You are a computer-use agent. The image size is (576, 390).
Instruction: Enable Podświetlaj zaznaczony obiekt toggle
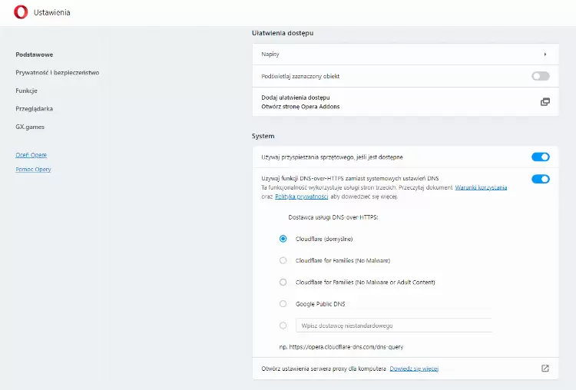coord(541,76)
